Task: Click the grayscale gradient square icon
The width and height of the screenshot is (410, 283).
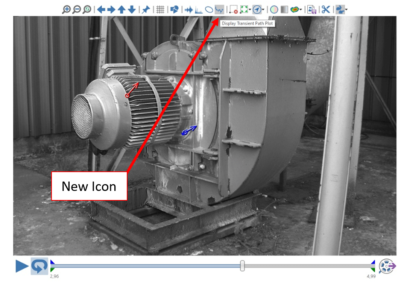Action: tap(284, 10)
